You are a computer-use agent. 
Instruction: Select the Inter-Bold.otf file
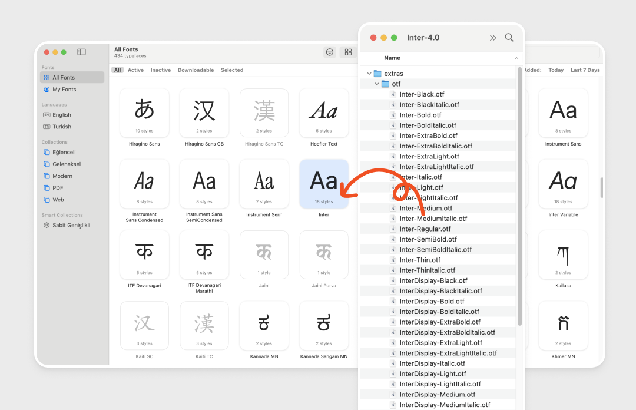click(x=420, y=115)
